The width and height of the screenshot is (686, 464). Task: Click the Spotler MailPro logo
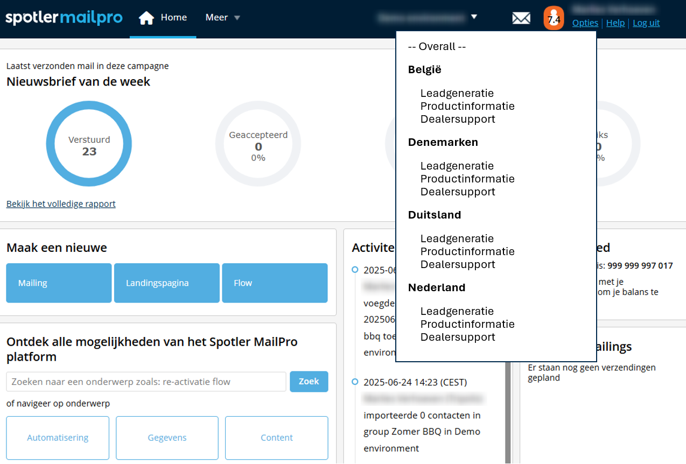click(64, 18)
